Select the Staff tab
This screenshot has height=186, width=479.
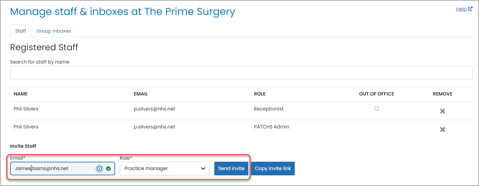click(21, 31)
